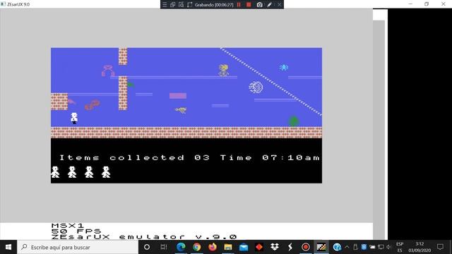The height and width of the screenshot is (254, 452).
Task: Stop the screen recording
Action: click(x=249, y=5)
